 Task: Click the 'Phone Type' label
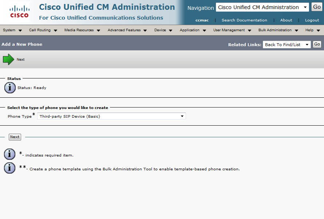coord(20,116)
